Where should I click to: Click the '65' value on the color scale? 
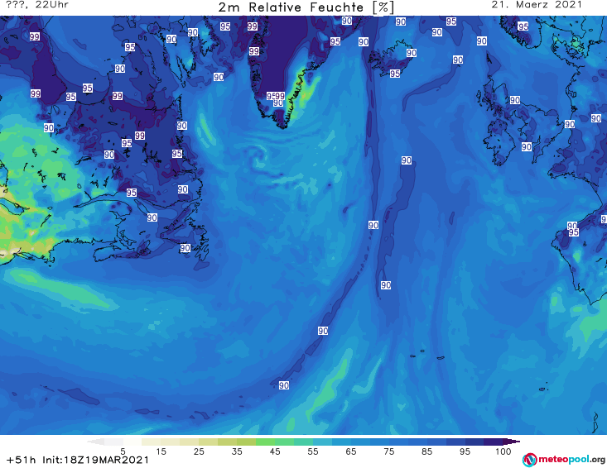pyautogui.click(x=351, y=451)
